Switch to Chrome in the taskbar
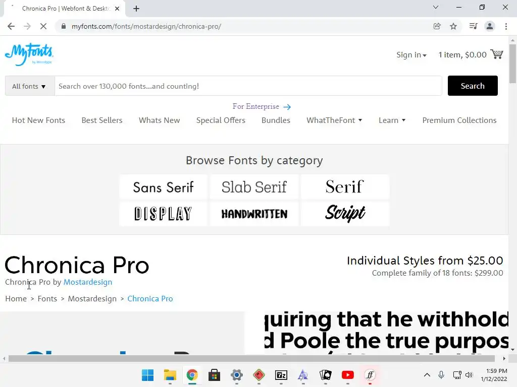Screen dimensions: 517x387 coord(192,375)
